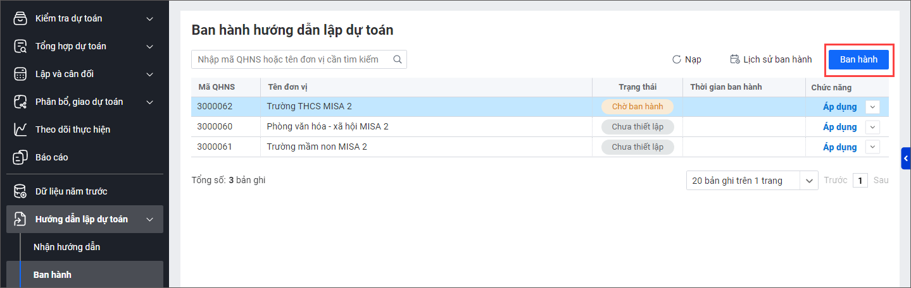Open Theo dõi thực hiện chart icon
Image resolution: width=911 pixels, height=288 pixels.
(x=21, y=129)
